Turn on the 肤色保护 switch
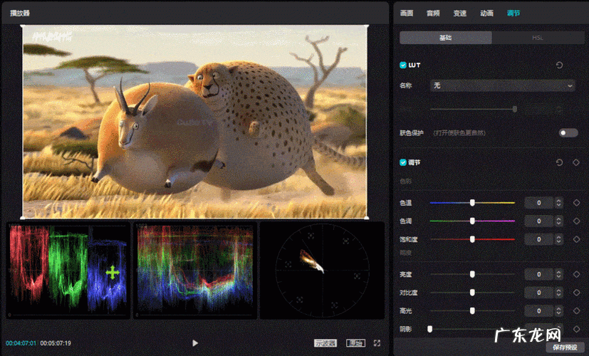589x356 pixels. pyautogui.click(x=568, y=133)
